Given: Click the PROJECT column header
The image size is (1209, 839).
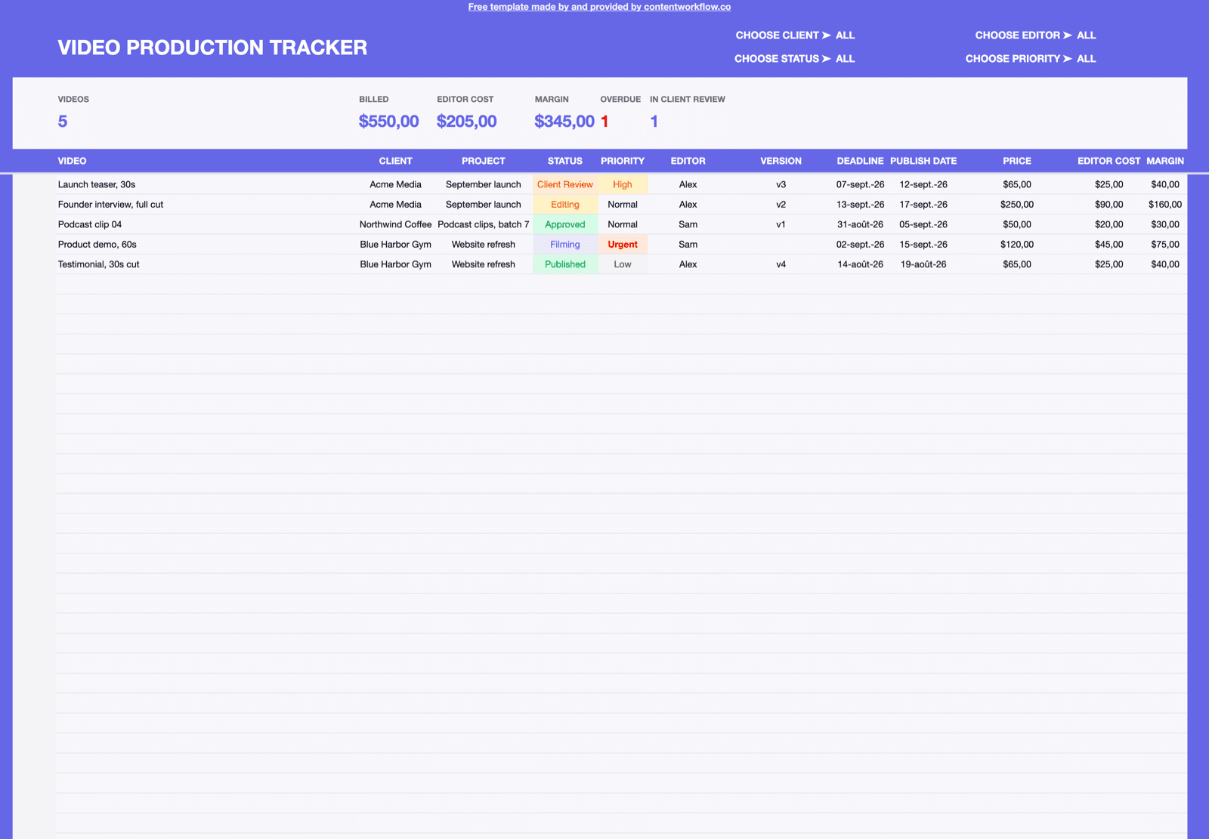Looking at the screenshot, I should pos(484,161).
